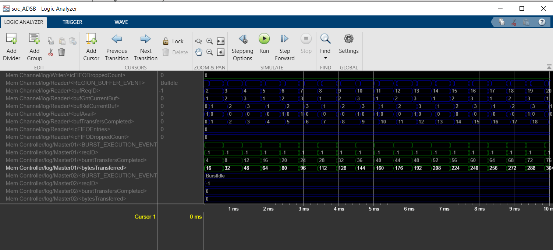Toggle the cursor Lock

point(173,41)
